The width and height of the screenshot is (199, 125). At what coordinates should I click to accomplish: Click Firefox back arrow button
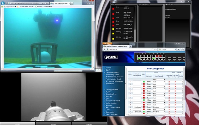[105, 49]
